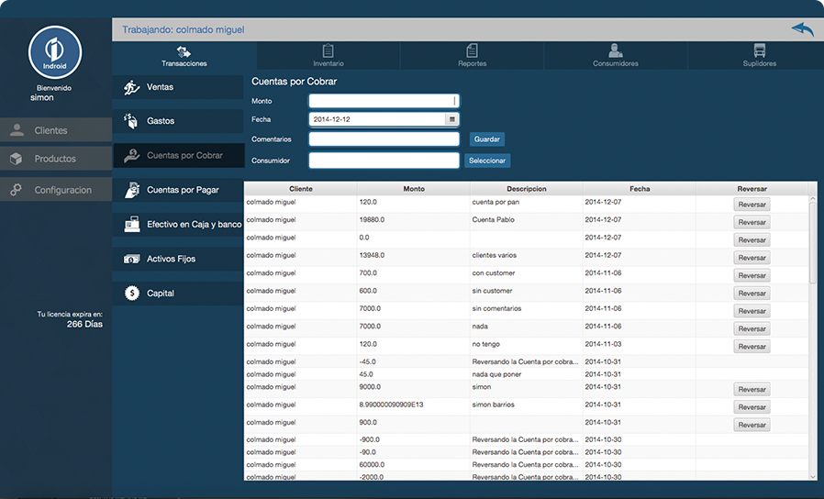The height and width of the screenshot is (499, 824).
Task: Click the Comentarios text field
Action: click(x=383, y=139)
